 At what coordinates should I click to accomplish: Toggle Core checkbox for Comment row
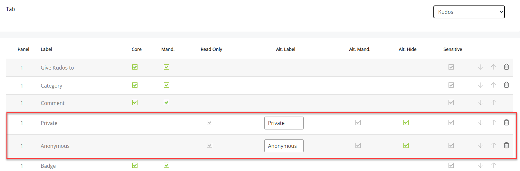coord(135,102)
